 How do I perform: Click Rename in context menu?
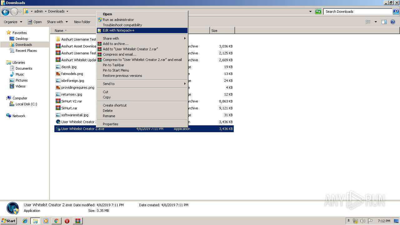[142, 116]
